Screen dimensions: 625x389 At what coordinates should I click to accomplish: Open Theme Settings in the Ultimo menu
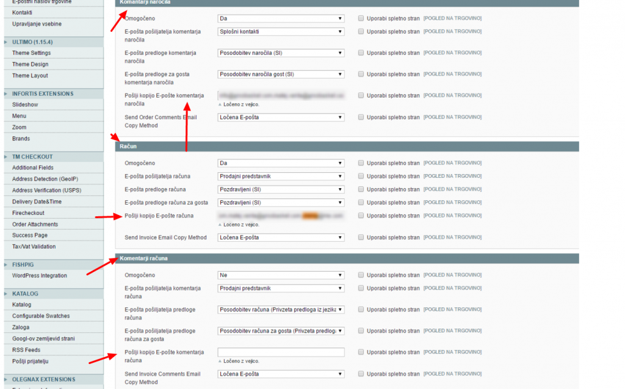[31, 53]
